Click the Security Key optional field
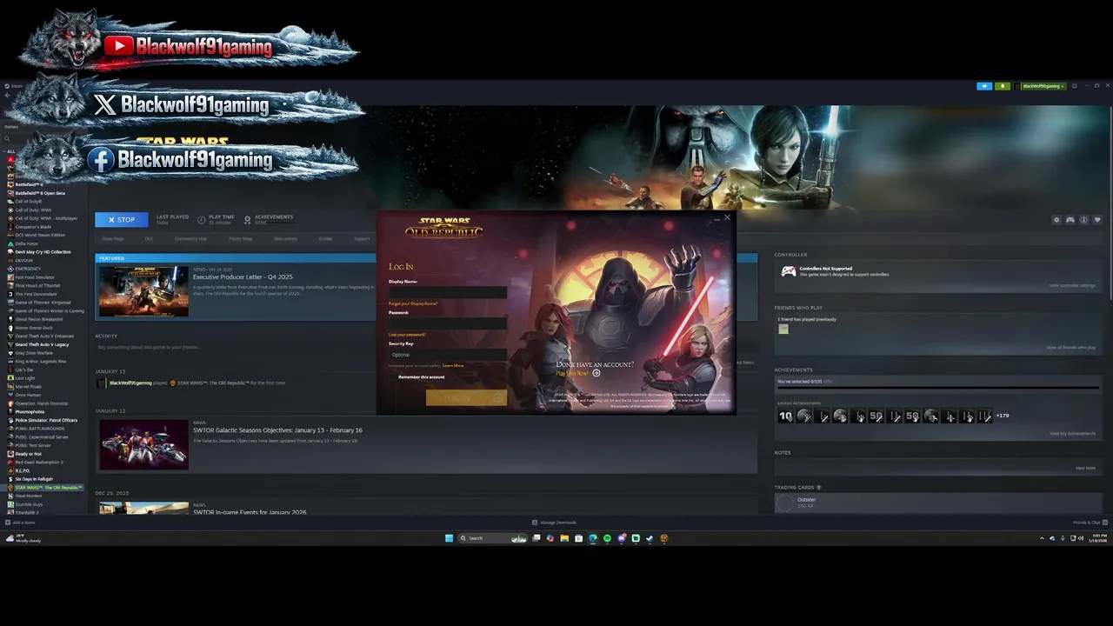Screen dimensions: 1113x626 coord(448,354)
